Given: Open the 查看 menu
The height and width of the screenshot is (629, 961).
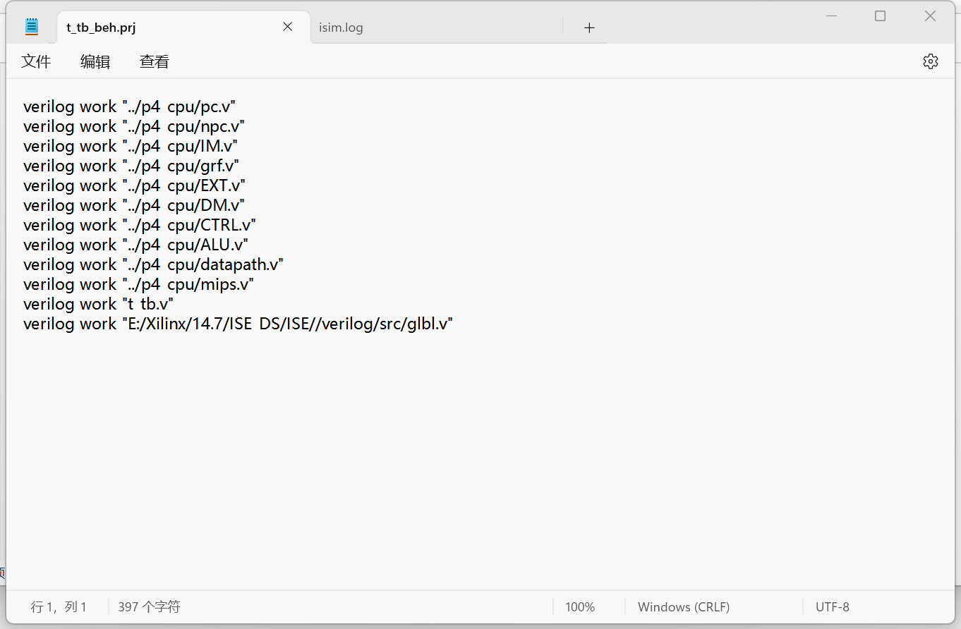Looking at the screenshot, I should tap(155, 61).
